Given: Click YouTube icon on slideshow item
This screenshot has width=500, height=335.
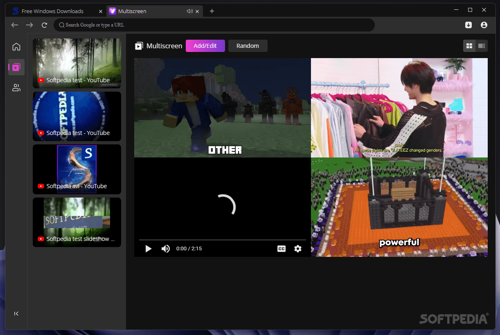Looking at the screenshot, I should [41, 239].
